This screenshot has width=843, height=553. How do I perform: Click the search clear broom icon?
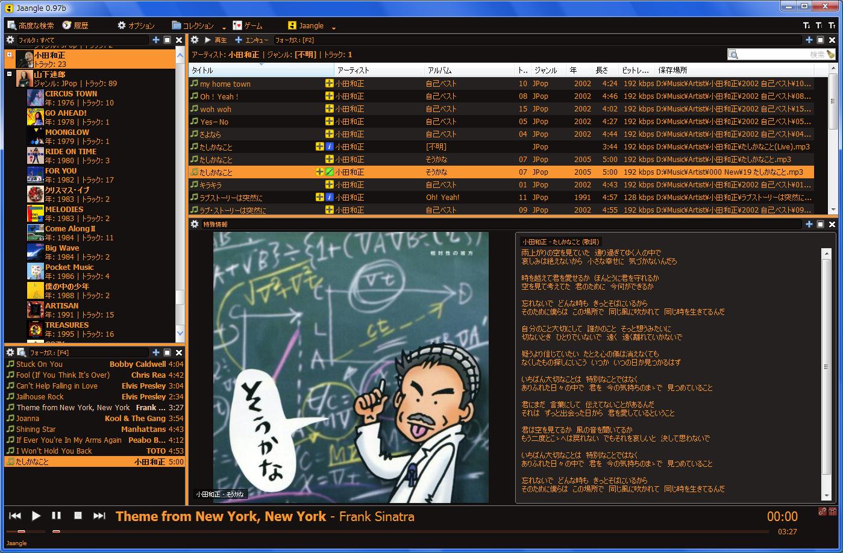(831, 54)
